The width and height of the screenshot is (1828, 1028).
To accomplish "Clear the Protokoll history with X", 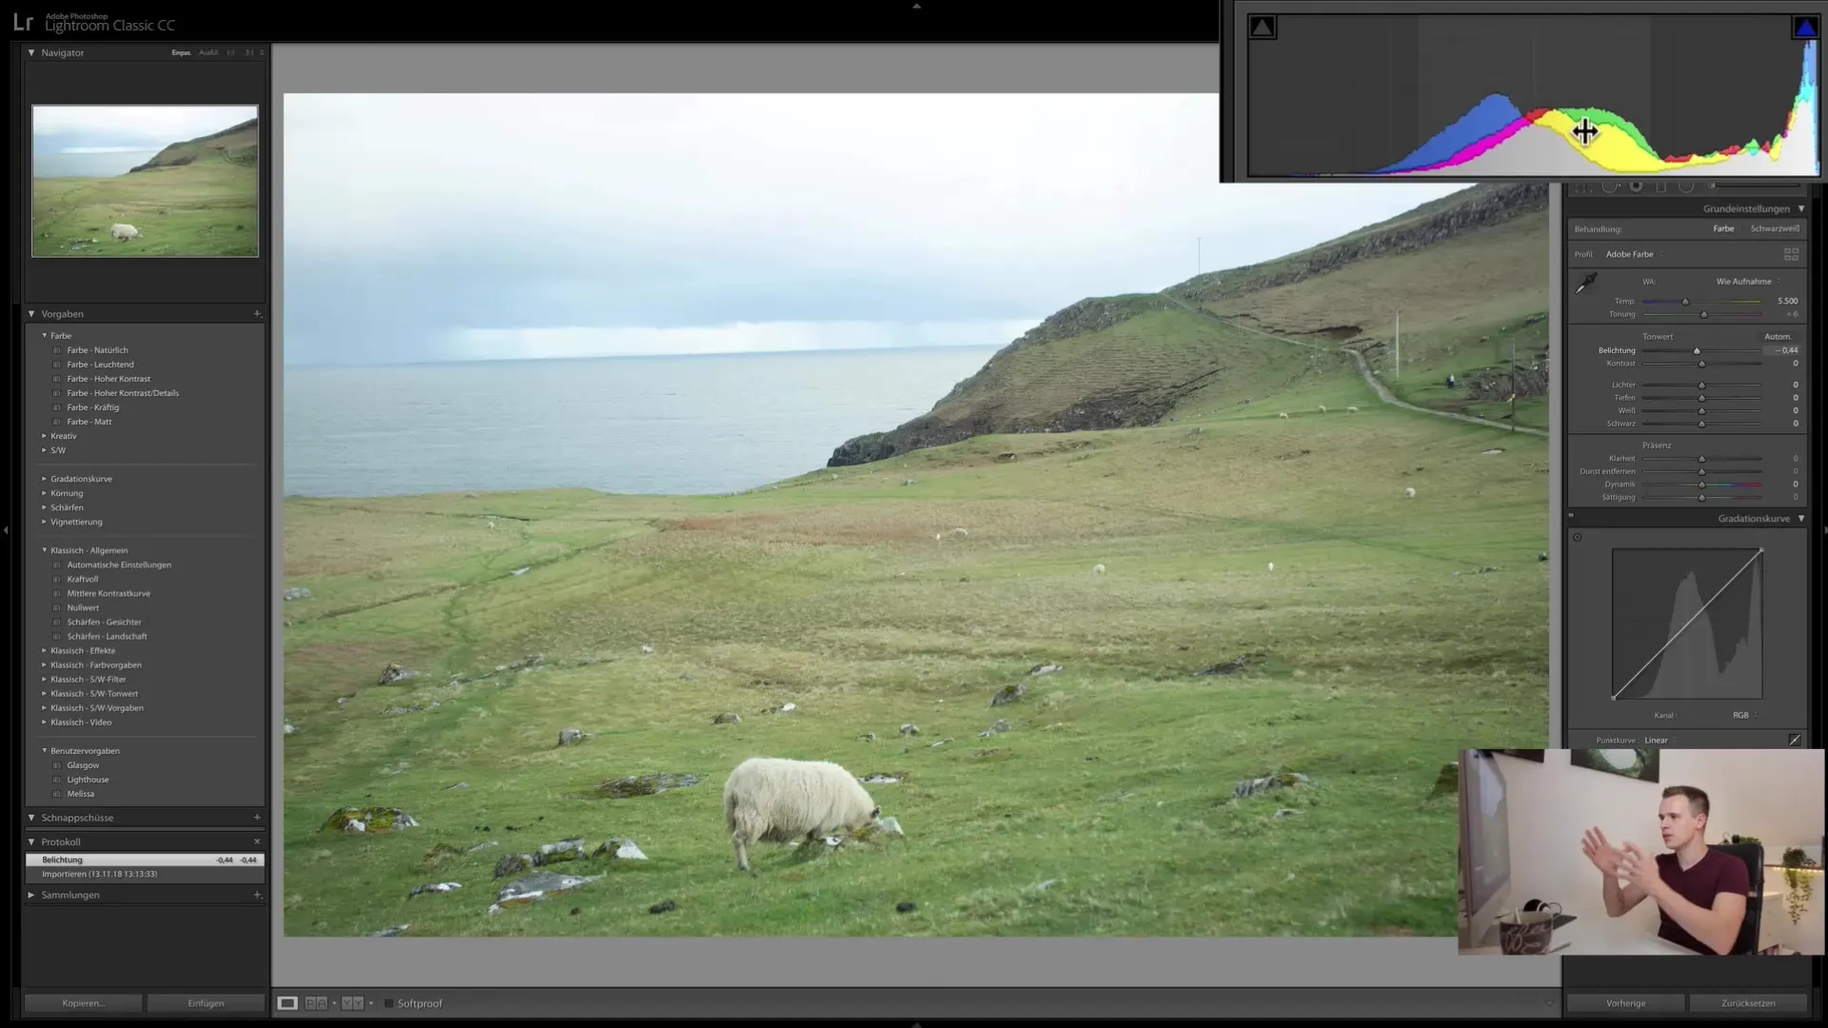I will 257,841.
